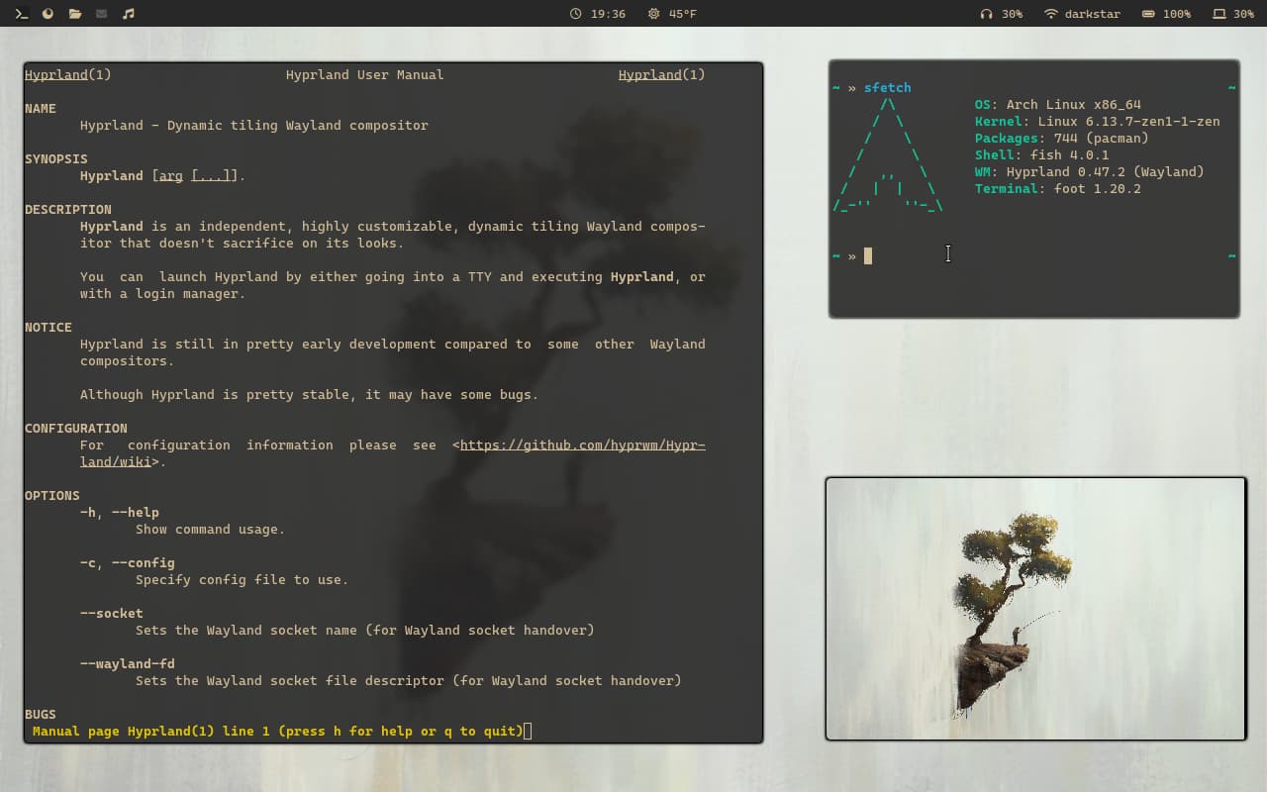Click "Specify config file to use." text
The height and width of the screenshot is (792, 1267).
[x=243, y=580]
